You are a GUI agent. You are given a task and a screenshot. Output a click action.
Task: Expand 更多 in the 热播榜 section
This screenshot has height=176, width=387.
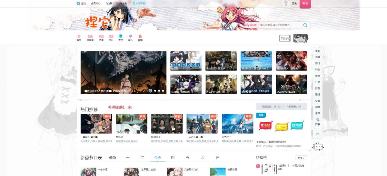tap(301, 158)
